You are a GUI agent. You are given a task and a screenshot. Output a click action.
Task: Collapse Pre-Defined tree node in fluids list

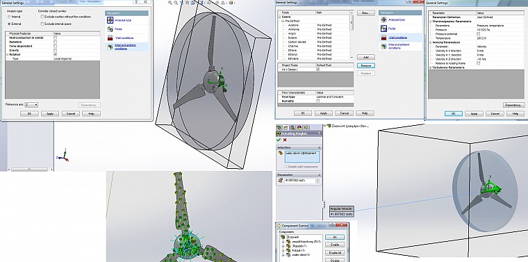(283, 21)
